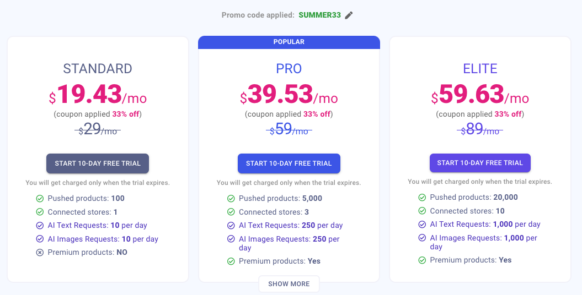Click the SUMMER33 promo code text

pos(320,15)
